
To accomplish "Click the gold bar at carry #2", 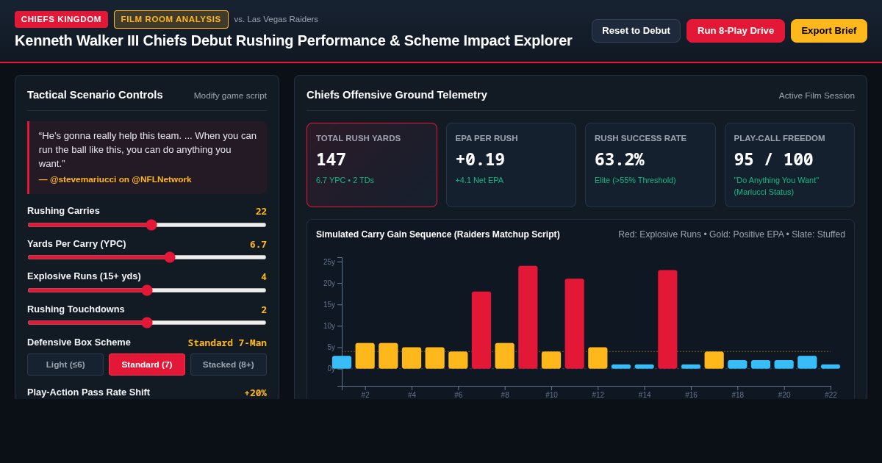I will 365,356.
